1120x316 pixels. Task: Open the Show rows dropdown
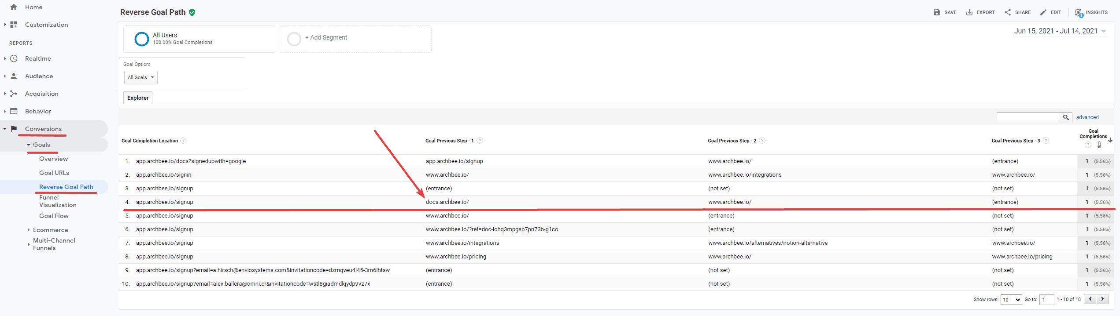click(1011, 299)
